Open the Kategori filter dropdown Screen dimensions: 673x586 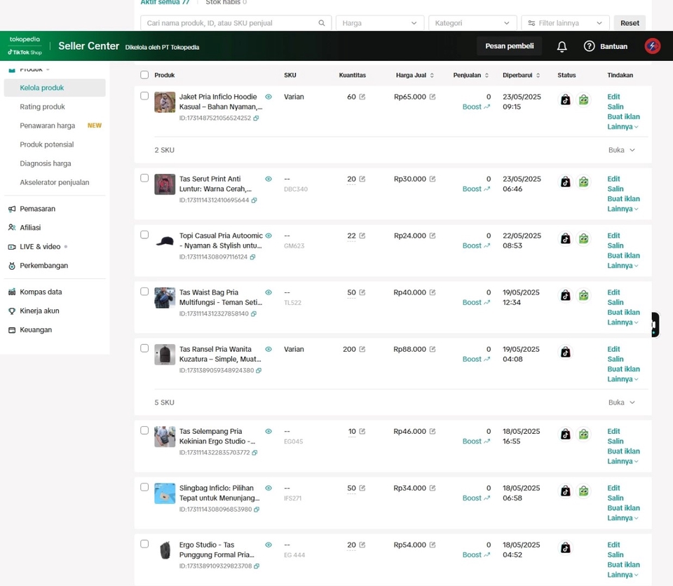click(x=472, y=23)
